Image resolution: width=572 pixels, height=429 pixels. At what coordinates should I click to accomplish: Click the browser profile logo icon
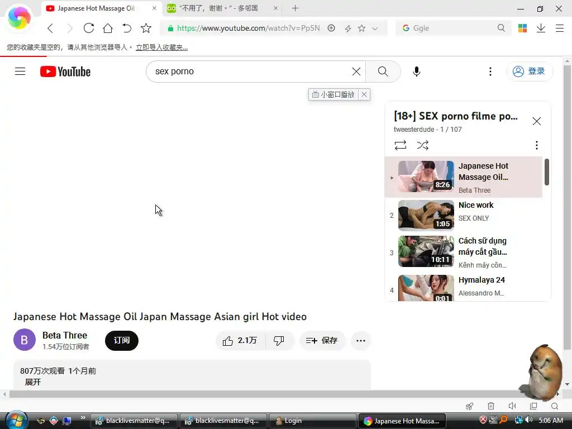pyautogui.click(x=20, y=17)
